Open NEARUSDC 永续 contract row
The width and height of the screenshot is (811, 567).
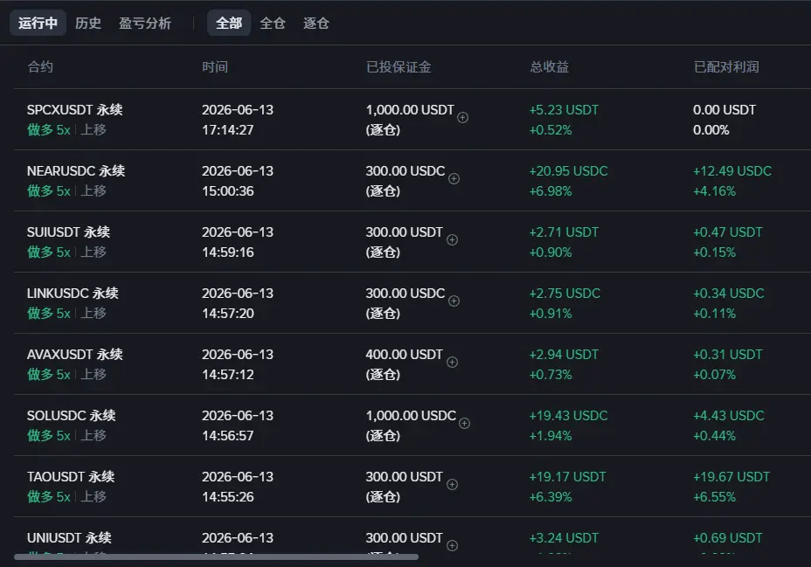pos(76,171)
